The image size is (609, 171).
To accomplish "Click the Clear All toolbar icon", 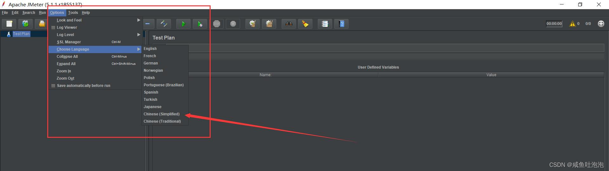I will click(x=269, y=24).
